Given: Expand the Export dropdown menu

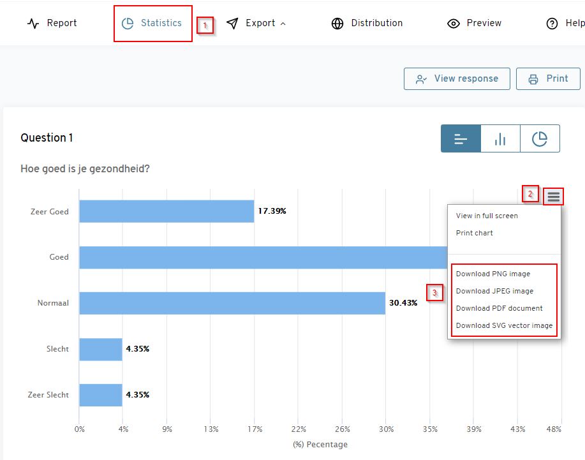Looking at the screenshot, I should click(256, 24).
